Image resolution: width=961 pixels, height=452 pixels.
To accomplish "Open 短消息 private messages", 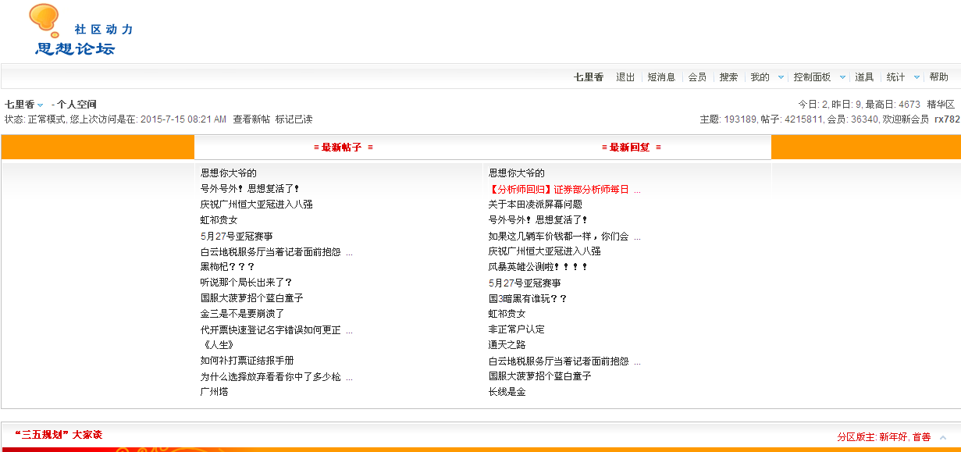I will coord(662,77).
